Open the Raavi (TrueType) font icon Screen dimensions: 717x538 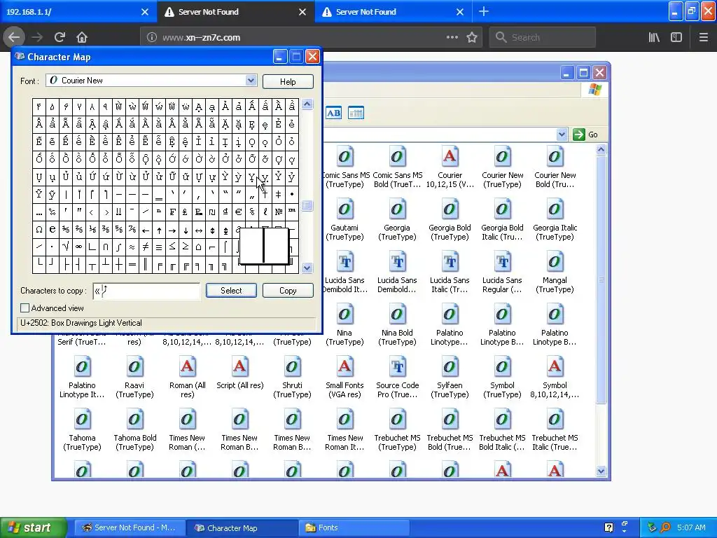(134, 367)
